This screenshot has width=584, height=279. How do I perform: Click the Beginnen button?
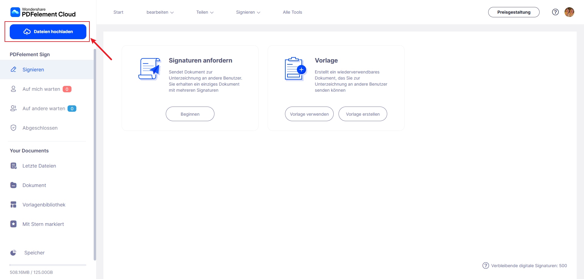pos(190,114)
